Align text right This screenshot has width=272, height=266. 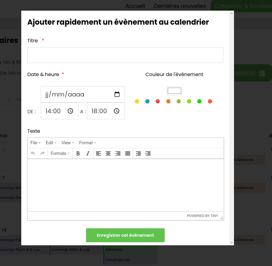(x=118, y=153)
